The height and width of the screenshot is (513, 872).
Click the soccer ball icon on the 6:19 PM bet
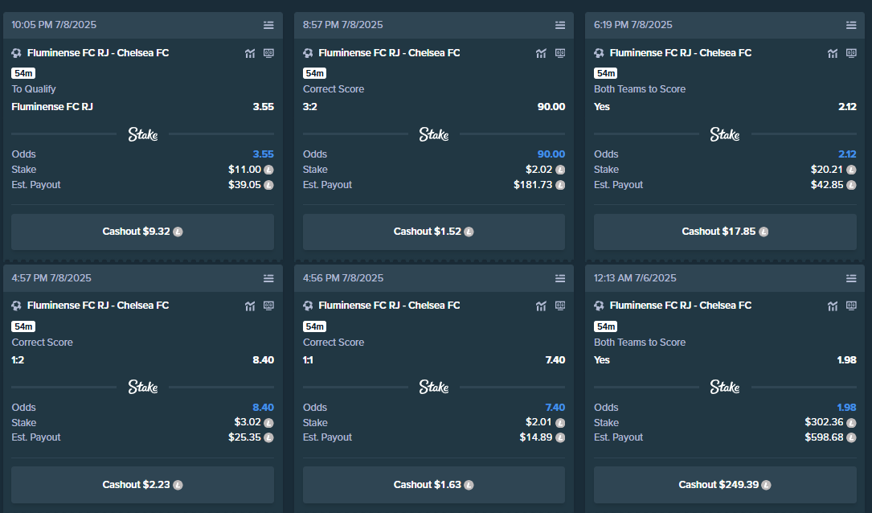[x=599, y=53]
